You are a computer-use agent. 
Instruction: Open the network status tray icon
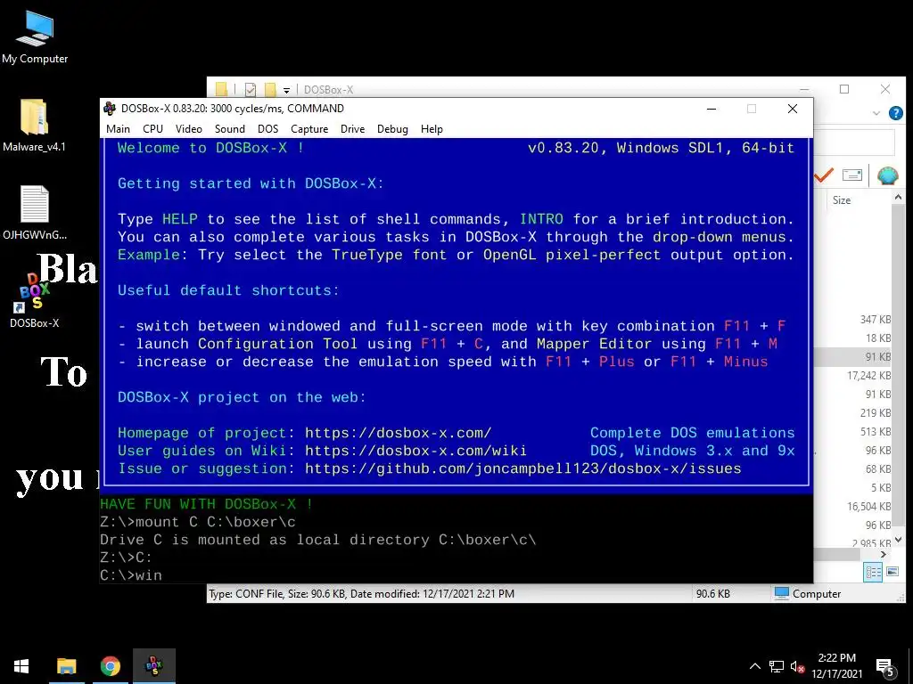[777, 666]
